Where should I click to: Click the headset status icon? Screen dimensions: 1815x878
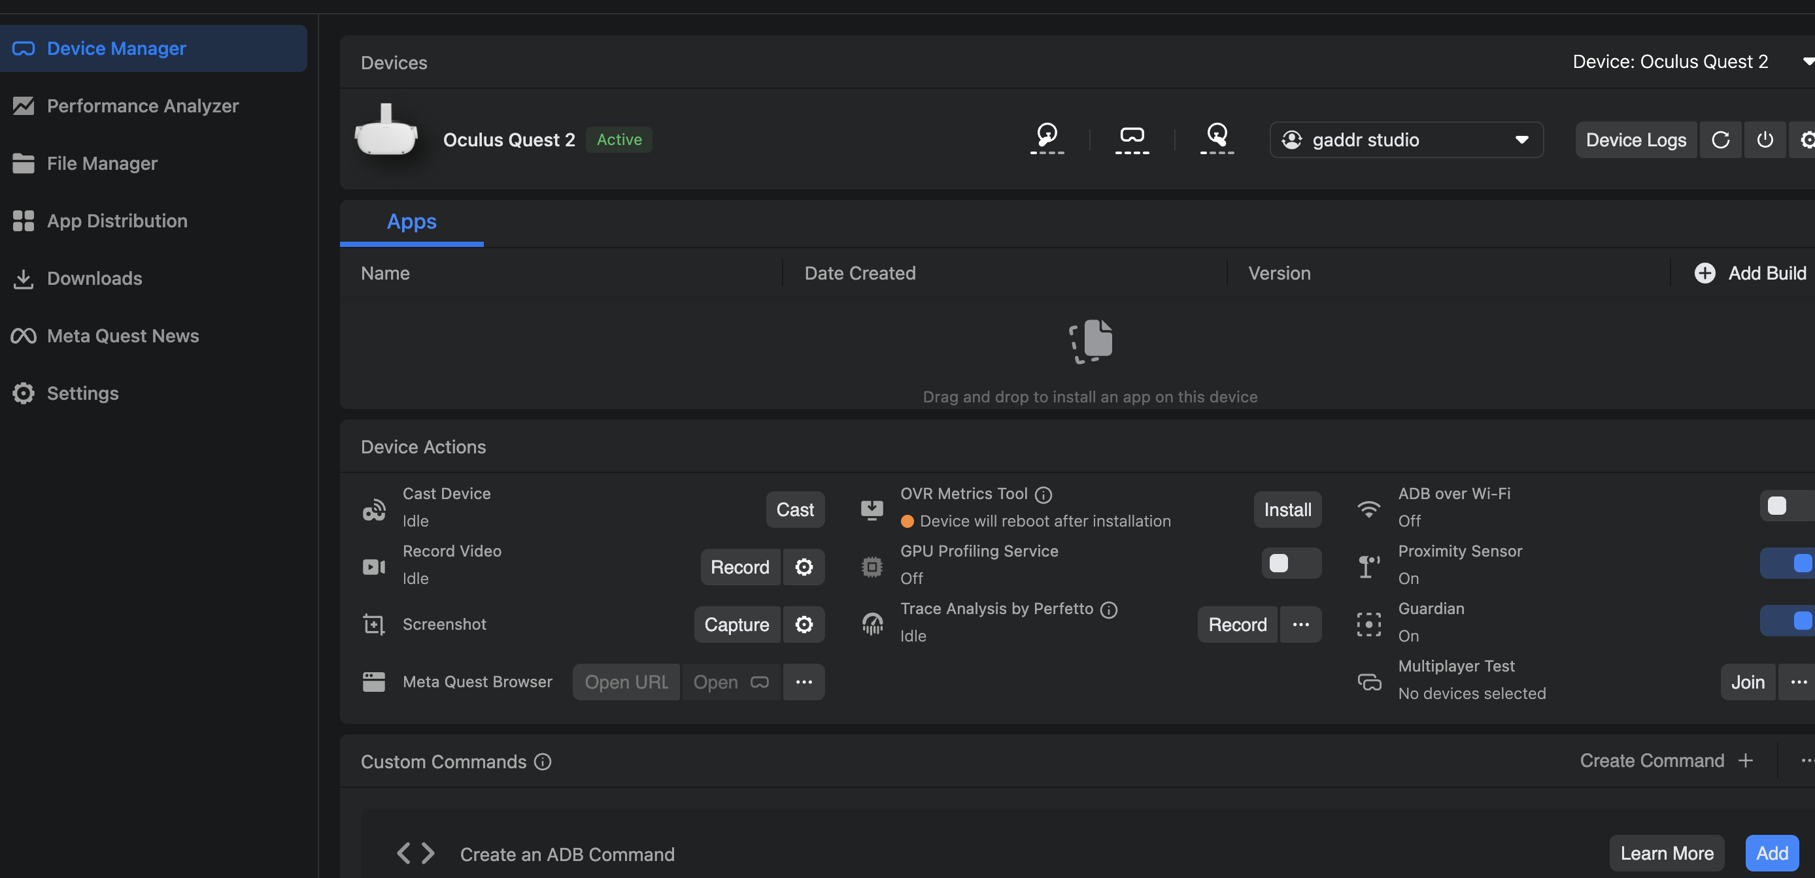(x=1132, y=137)
